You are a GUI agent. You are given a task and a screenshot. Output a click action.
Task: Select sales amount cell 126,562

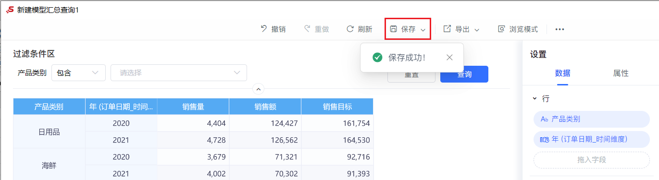[265, 140]
